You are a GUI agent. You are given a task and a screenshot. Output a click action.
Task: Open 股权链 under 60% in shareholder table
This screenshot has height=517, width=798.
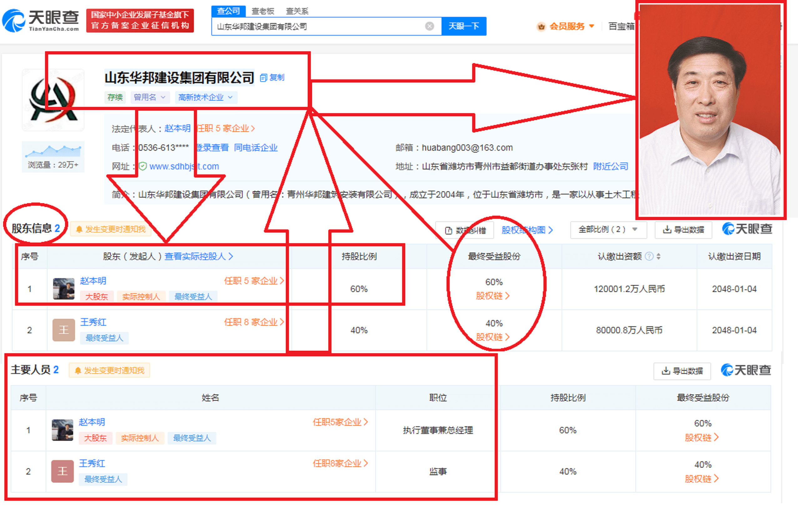[492, 296]
